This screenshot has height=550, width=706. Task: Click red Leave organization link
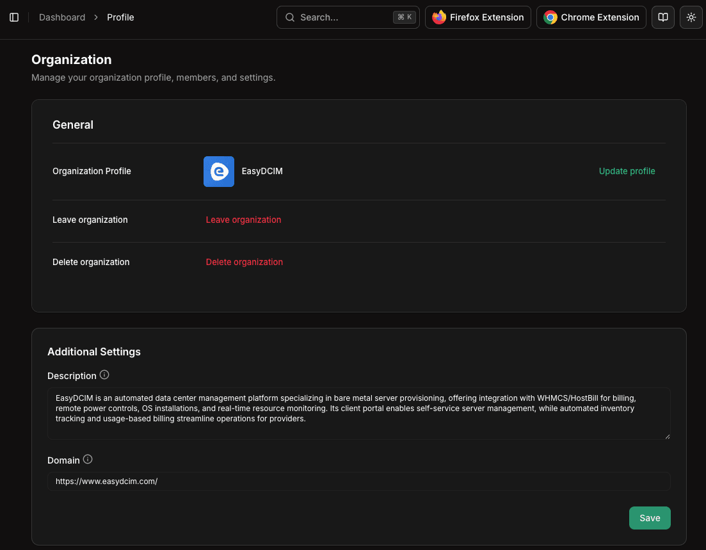tap(244, 220)
